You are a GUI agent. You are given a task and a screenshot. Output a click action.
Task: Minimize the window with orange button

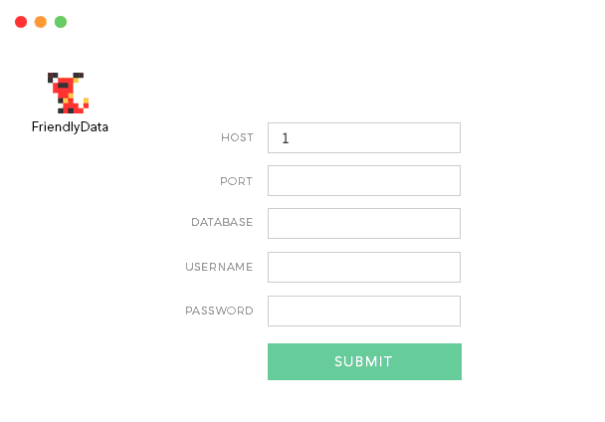point(41,21)
